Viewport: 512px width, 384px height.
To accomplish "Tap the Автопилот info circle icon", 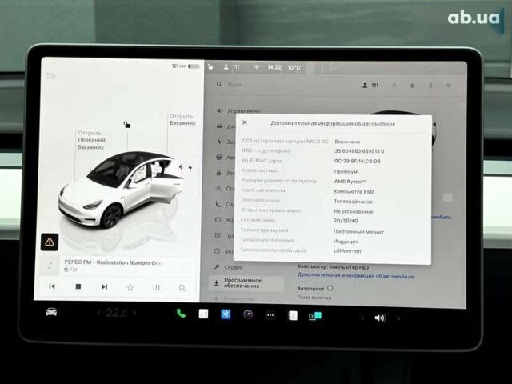I will tap(330, 288).
